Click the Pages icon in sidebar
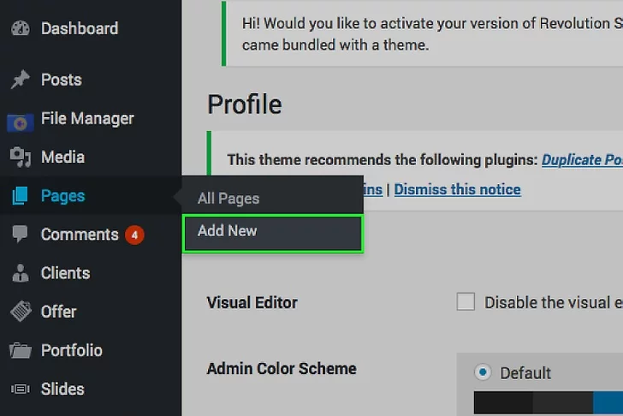623x416 pixels. 20,196
